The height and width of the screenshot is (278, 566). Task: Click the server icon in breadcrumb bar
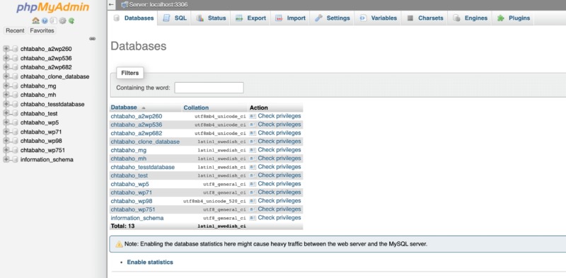125,5
